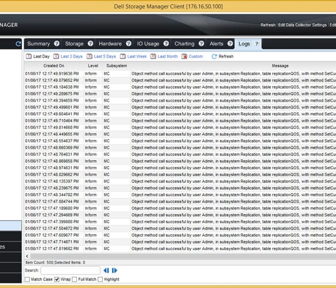
Task: Open help icon next to IO Usage tab
Action: [x=166, y=44]
